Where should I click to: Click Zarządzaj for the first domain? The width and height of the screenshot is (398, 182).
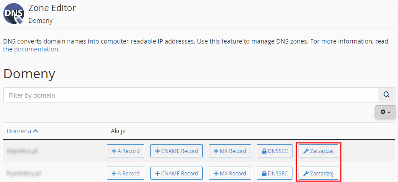click(318, 151)
